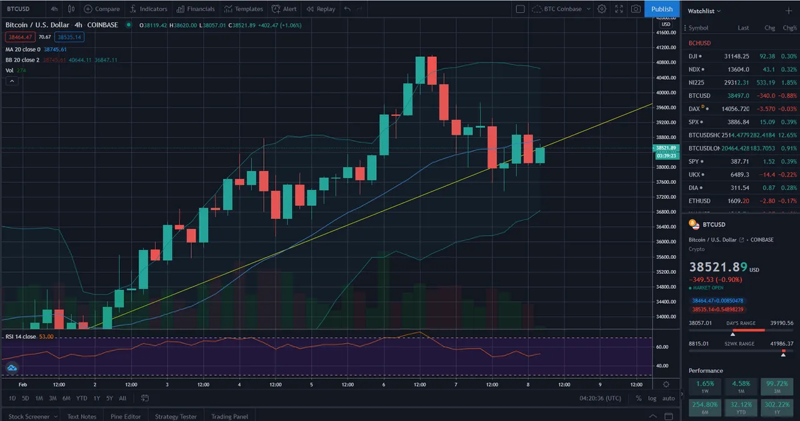800x421 pixels.
Task: Select NDX in the watchlist
Action: click(741, 69)
